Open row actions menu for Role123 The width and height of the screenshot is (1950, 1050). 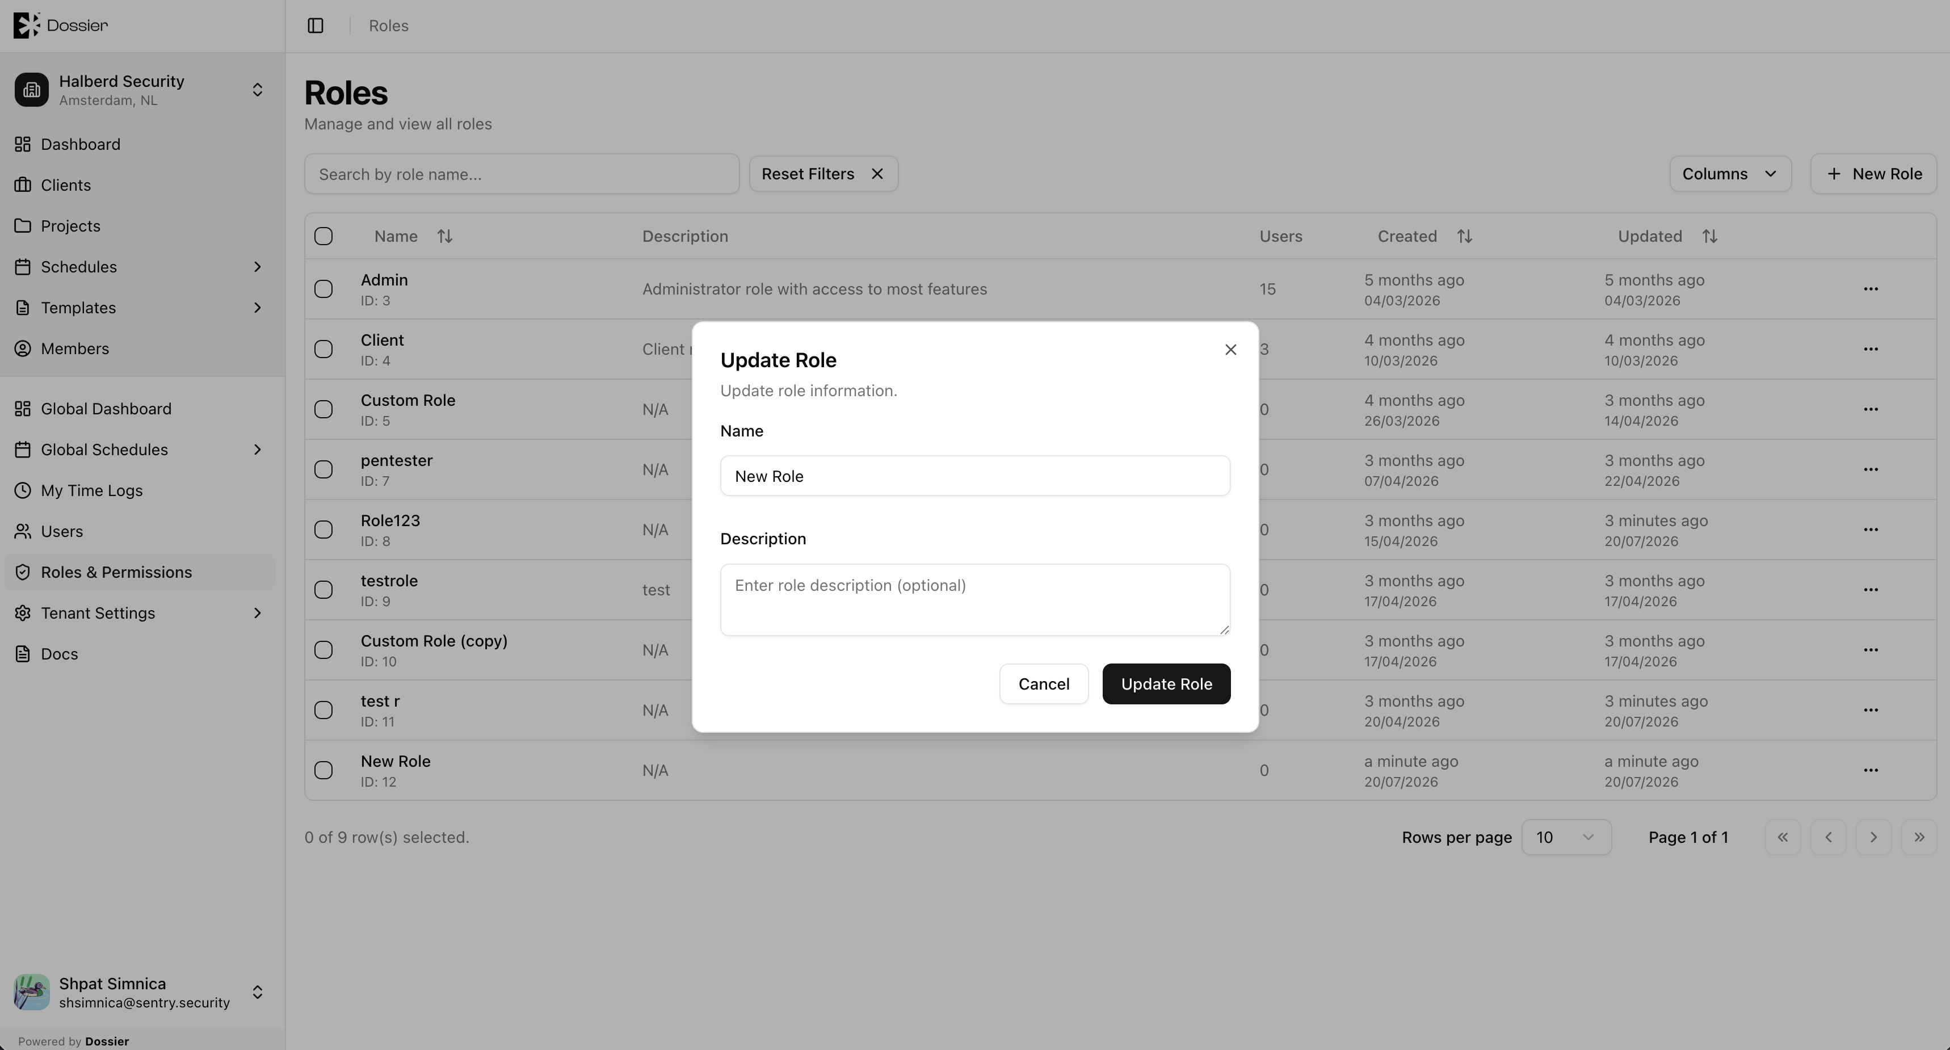(x=1871, y=529)
